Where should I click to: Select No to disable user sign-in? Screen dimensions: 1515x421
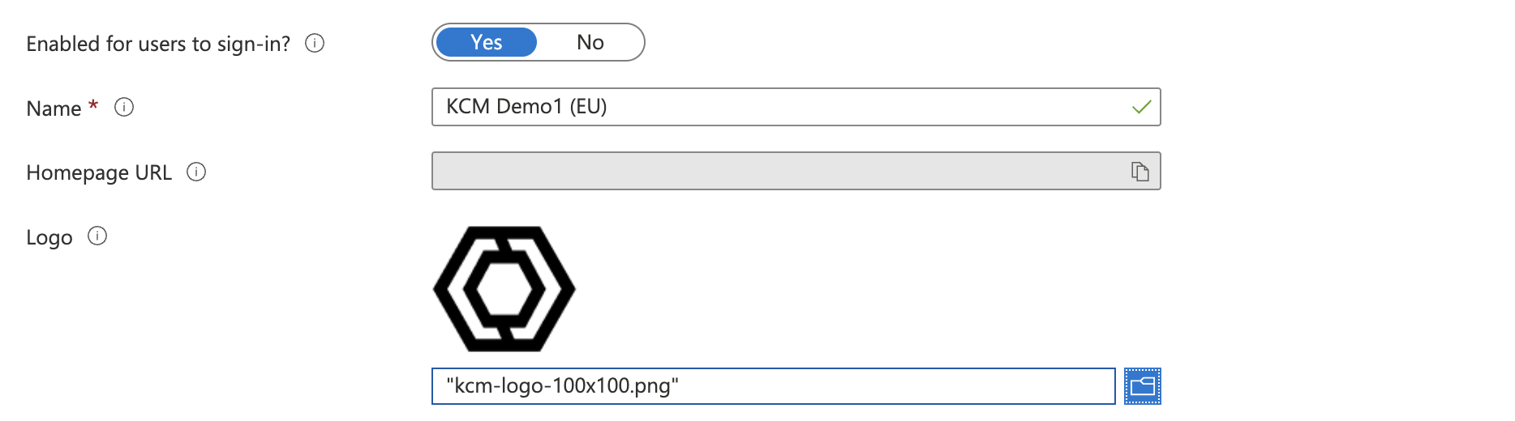click(590, 42)
